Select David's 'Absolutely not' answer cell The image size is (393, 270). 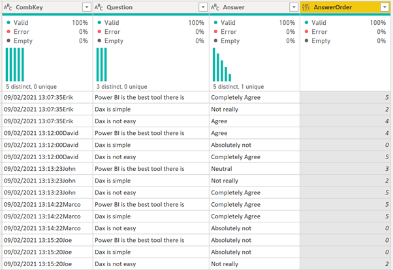[255, 145]
